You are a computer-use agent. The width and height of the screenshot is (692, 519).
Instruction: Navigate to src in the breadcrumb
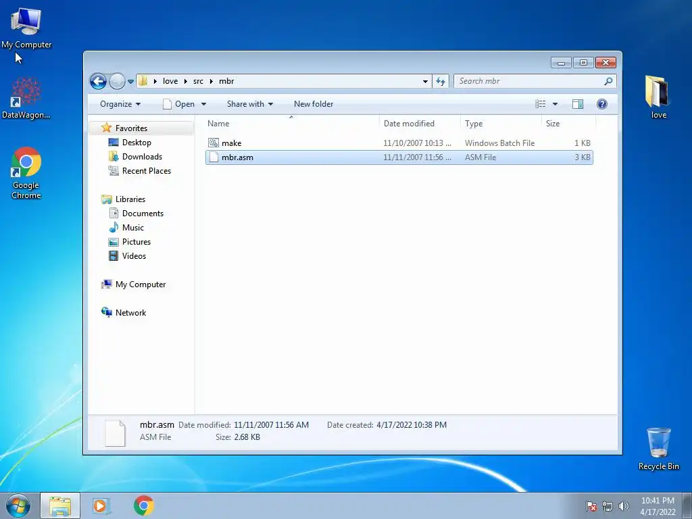tap(198, 81)
